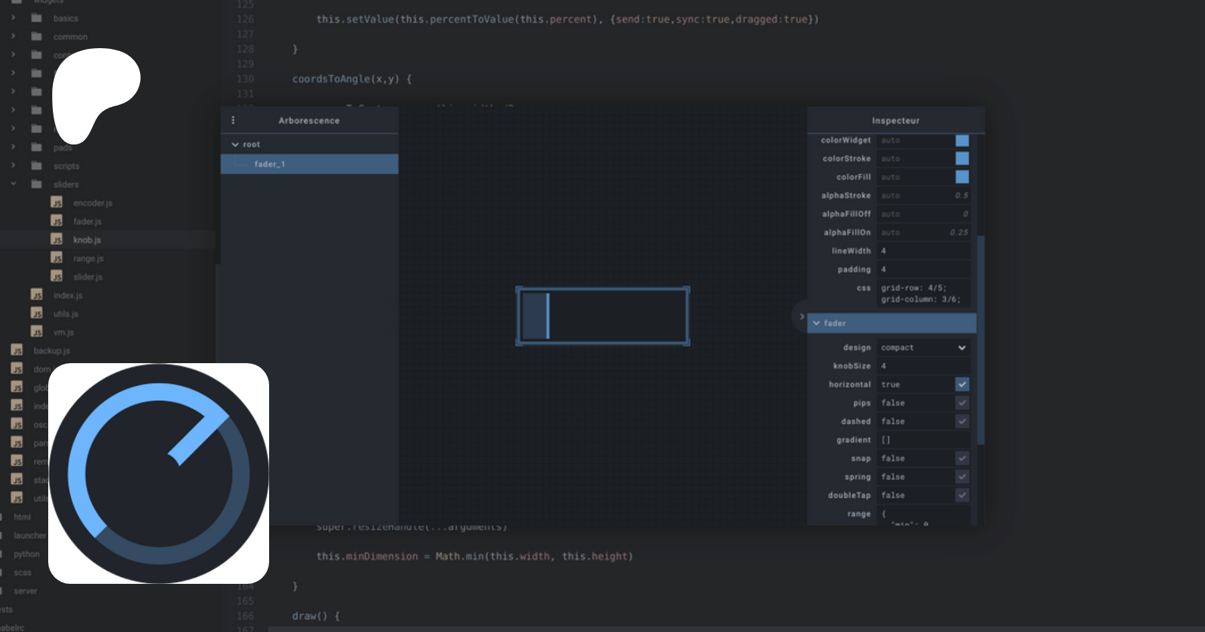Collapse the Inspecteur panel with side arrow
1205x632 pixels.
click(801, 316)
